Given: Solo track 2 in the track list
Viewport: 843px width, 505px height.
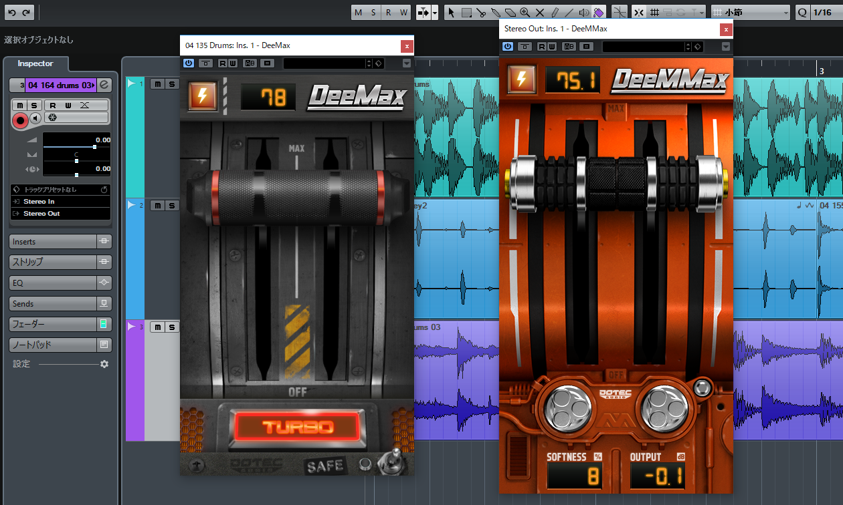Looking at the screenshot, I should click(x=172, y=205).
